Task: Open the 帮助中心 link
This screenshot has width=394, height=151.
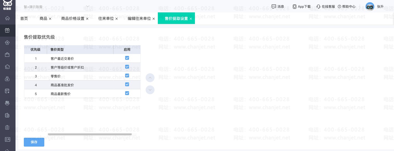Action: coord(349,6)
